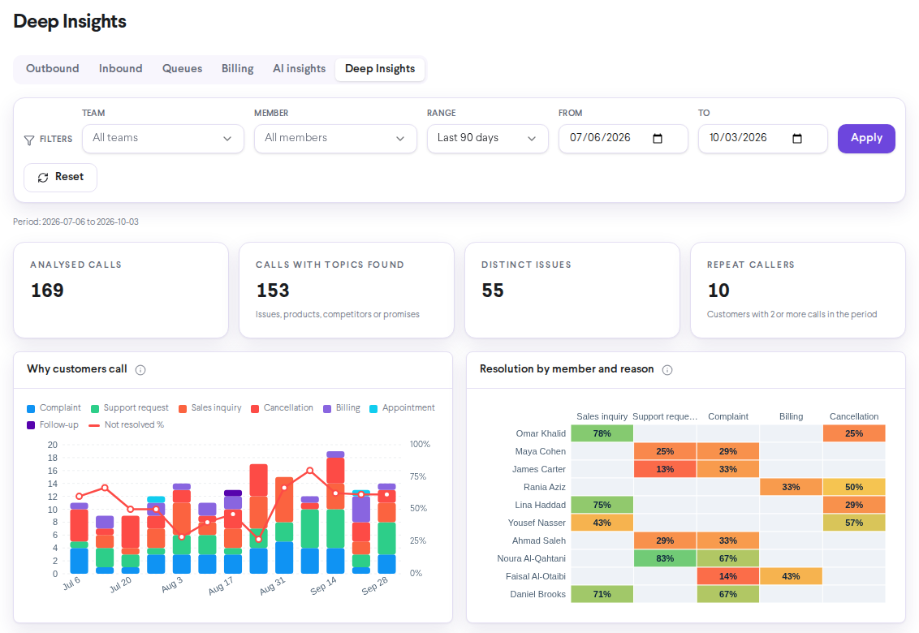Toggle Support request series in legend
This screenshot has height=633, width=919.
pos(130,408)
